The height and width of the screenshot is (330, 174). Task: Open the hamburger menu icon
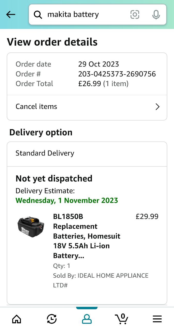[157, 319]
